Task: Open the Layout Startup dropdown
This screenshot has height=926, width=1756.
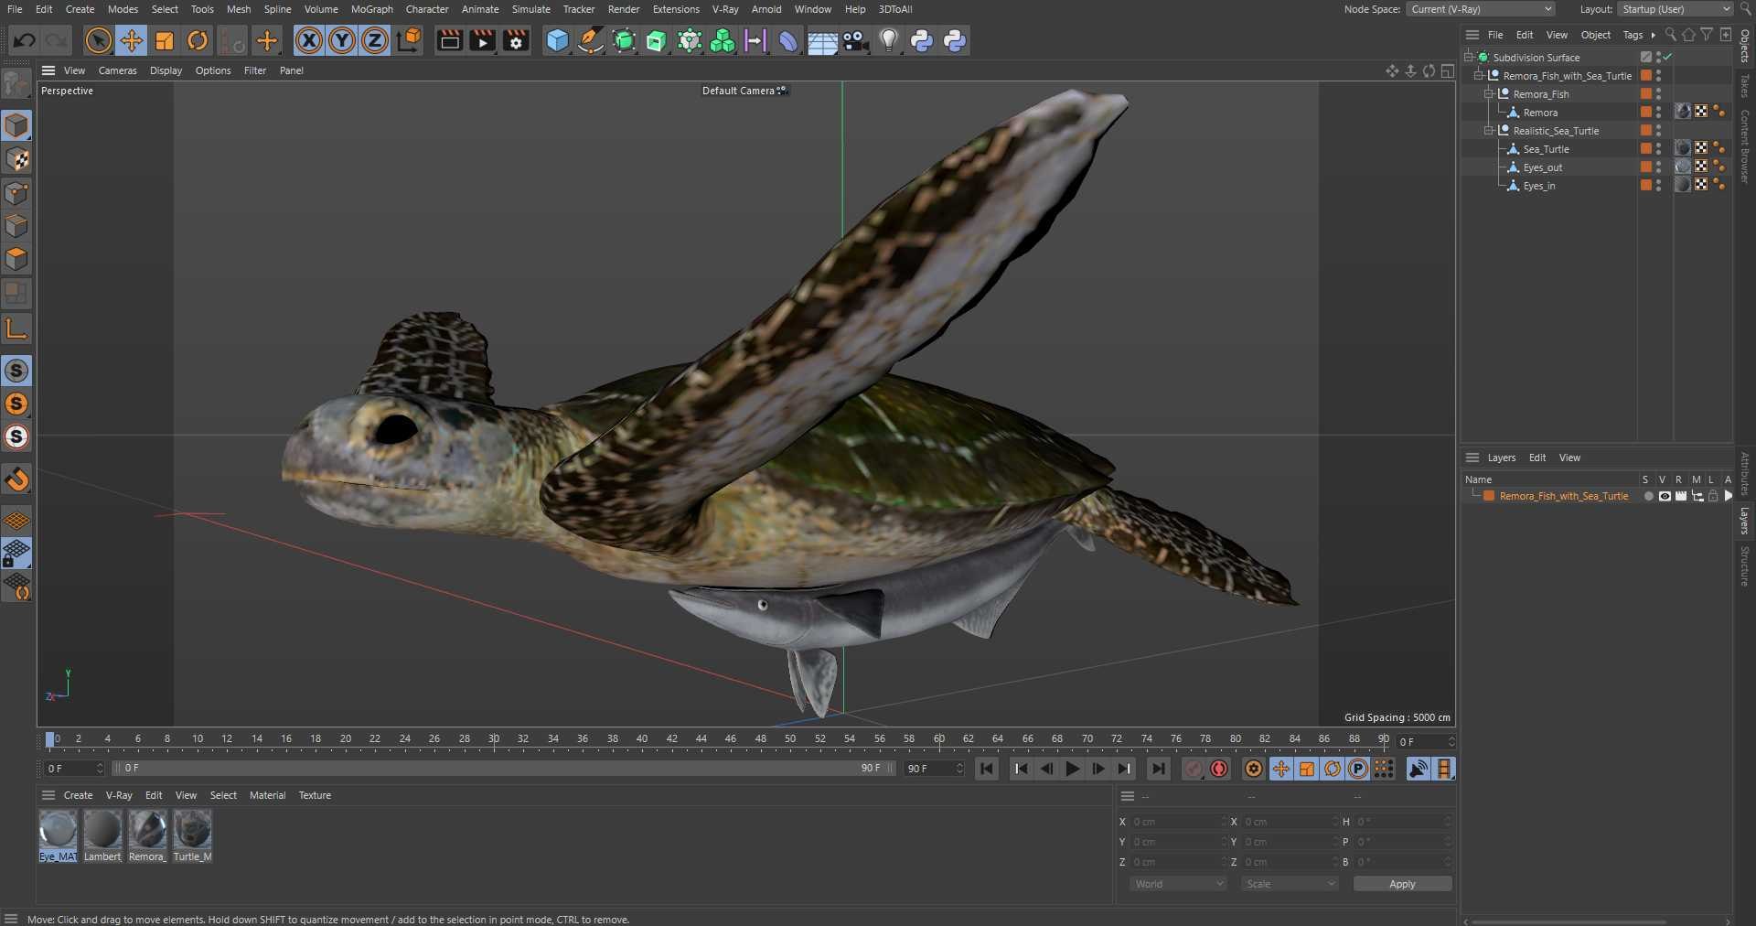Action: tap(1676, 9)
